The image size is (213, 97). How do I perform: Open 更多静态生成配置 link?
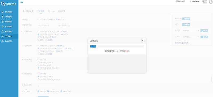pyautogui.click(x=183, y=43)
